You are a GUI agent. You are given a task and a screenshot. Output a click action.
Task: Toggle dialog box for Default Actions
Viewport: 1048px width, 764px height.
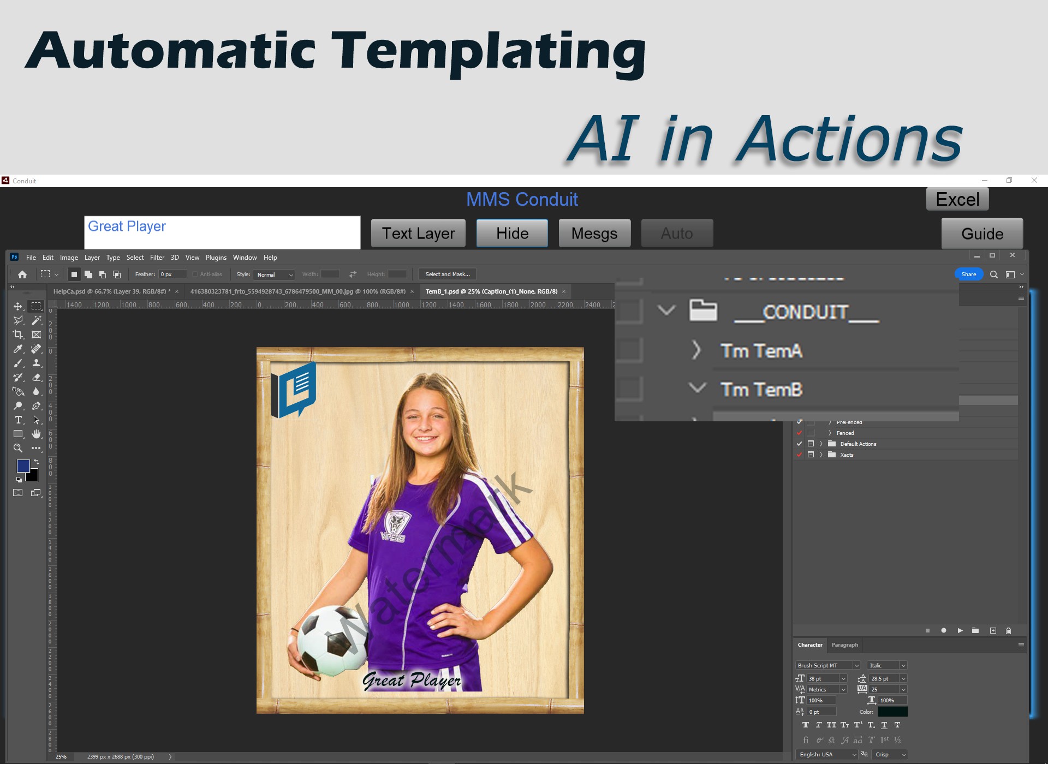[811, 444]
